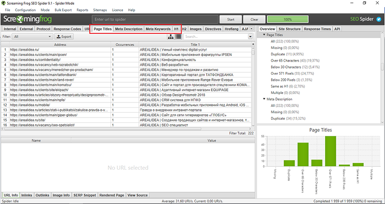
Task: Switch to the Meta Keywords tab
Action: tap(158, 29)
